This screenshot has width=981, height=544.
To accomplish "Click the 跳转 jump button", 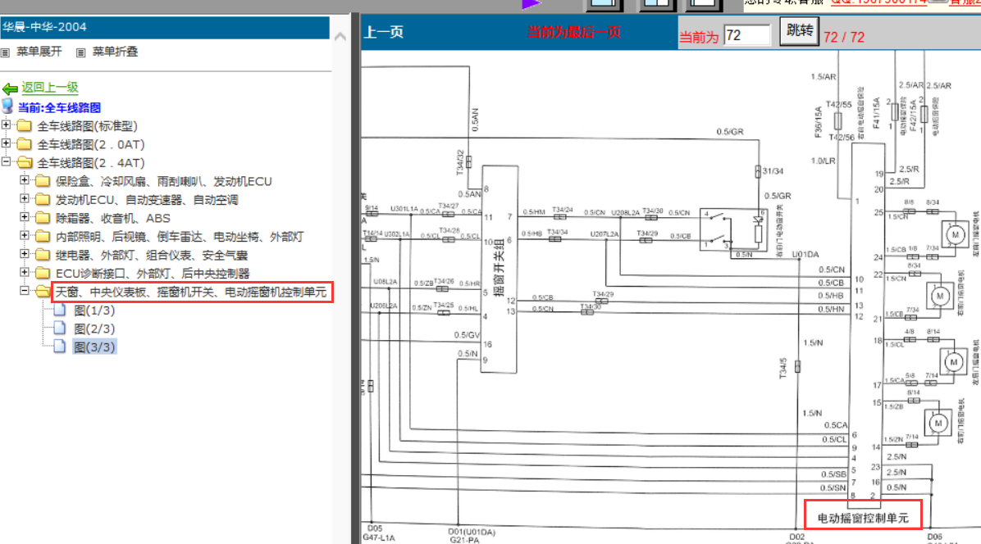I will [799, 30].
